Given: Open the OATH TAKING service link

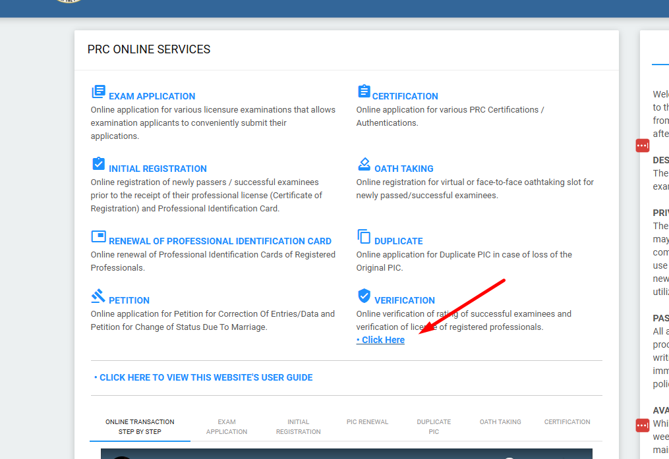Looking at the screenshot, I should [403, 169].
